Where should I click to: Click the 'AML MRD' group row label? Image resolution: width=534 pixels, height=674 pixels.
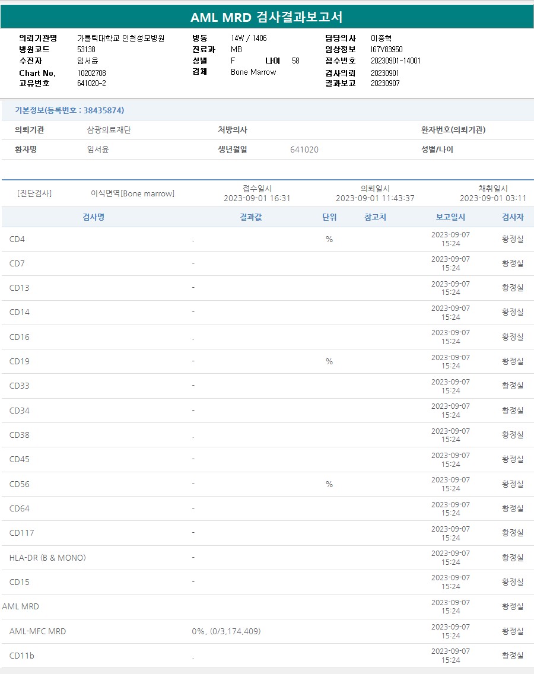(21, 606)
